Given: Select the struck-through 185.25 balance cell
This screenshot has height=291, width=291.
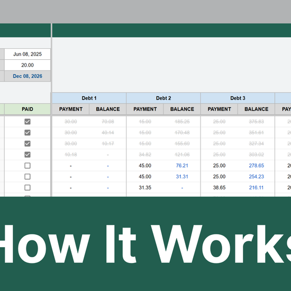Looking at the screenshot, I should [x=182, y=122].
